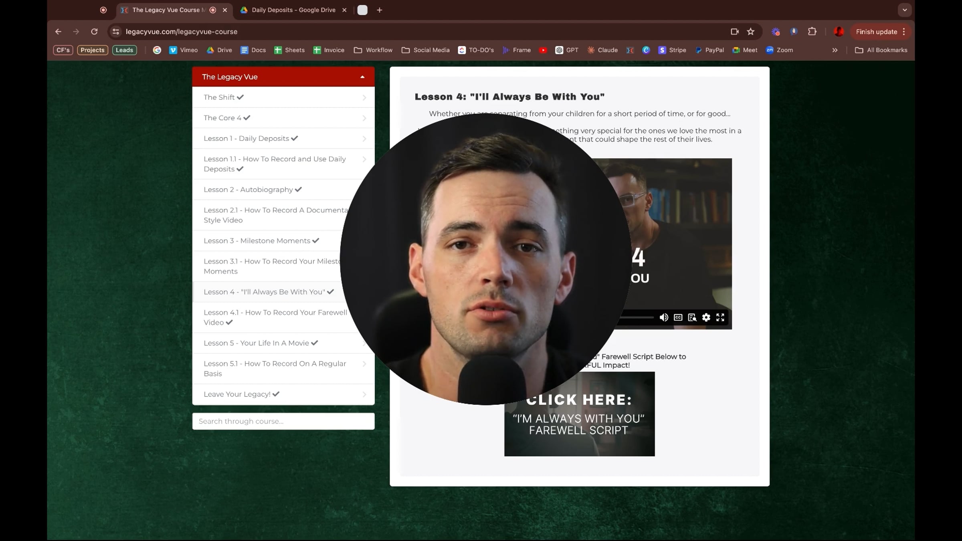
Task: Toggle closed captions on the video
Action: point(678,317)
